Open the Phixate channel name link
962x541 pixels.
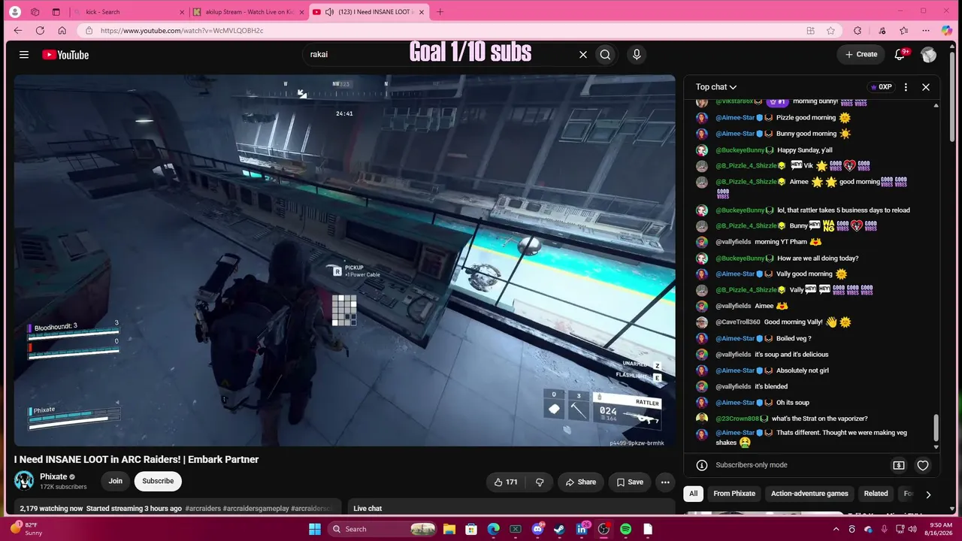[x=53, y=476]
